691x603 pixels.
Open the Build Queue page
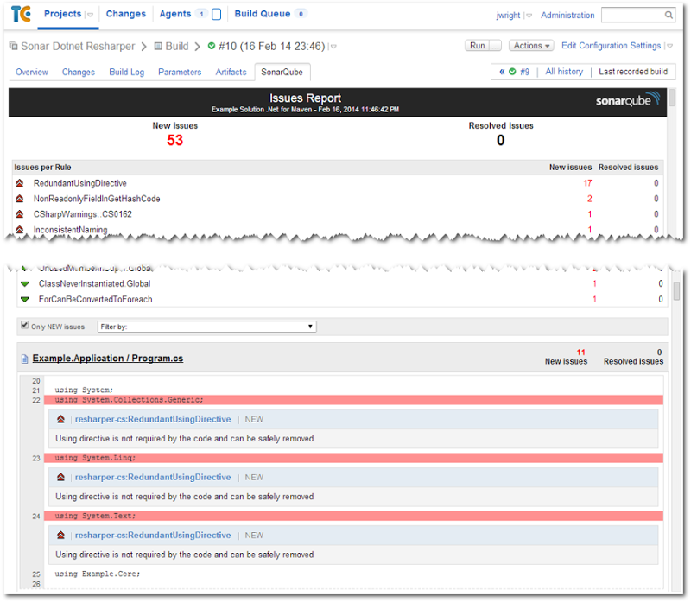pyautogui.click(x=263, y=14)
